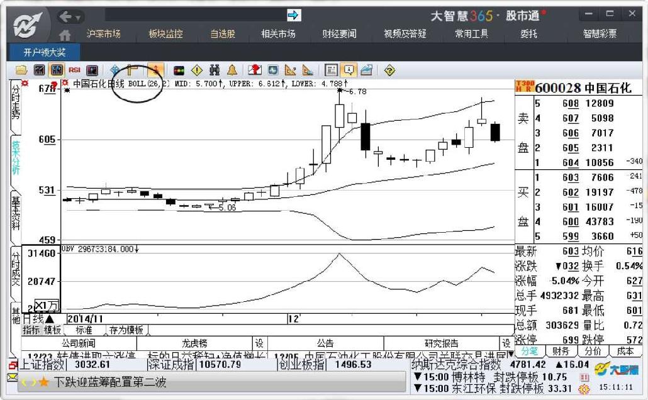Viewport: 648px width, 400px height.
Task: Click the red RSI indicator icon
Action: [74, 70]
